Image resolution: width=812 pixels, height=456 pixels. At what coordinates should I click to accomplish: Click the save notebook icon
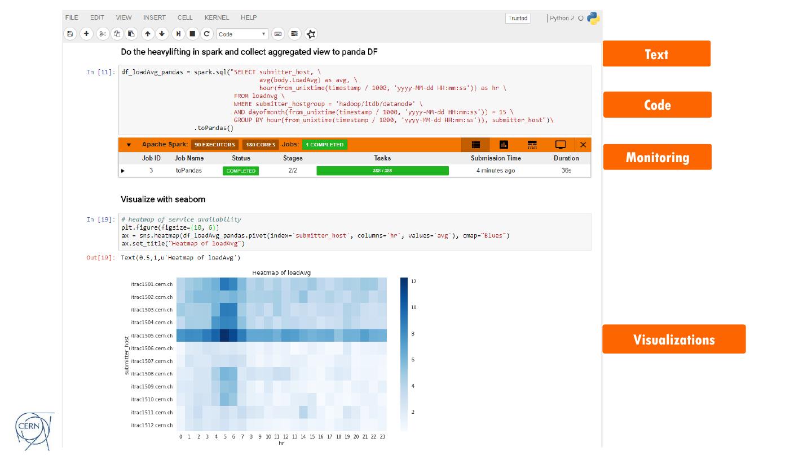click(70, 34)
